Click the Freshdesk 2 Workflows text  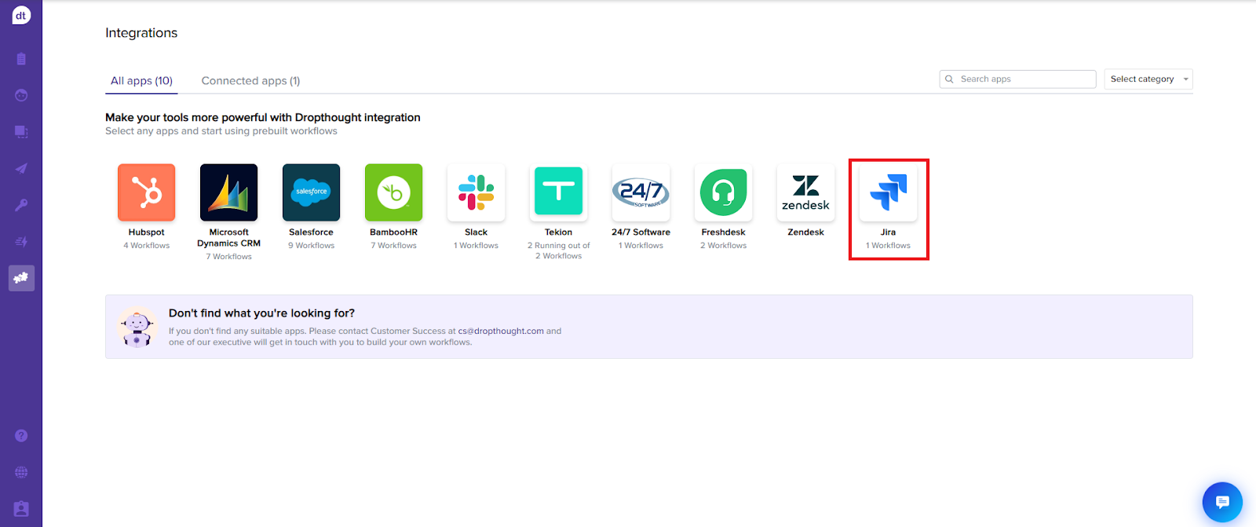[x=724, y=246]
